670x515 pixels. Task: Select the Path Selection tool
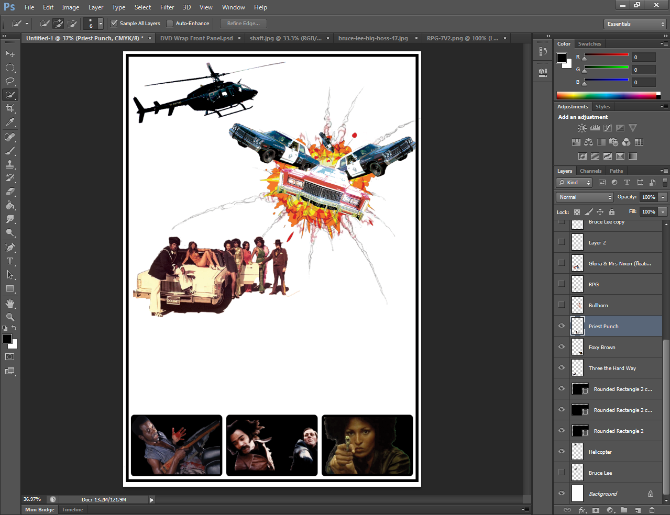[10, 275]
